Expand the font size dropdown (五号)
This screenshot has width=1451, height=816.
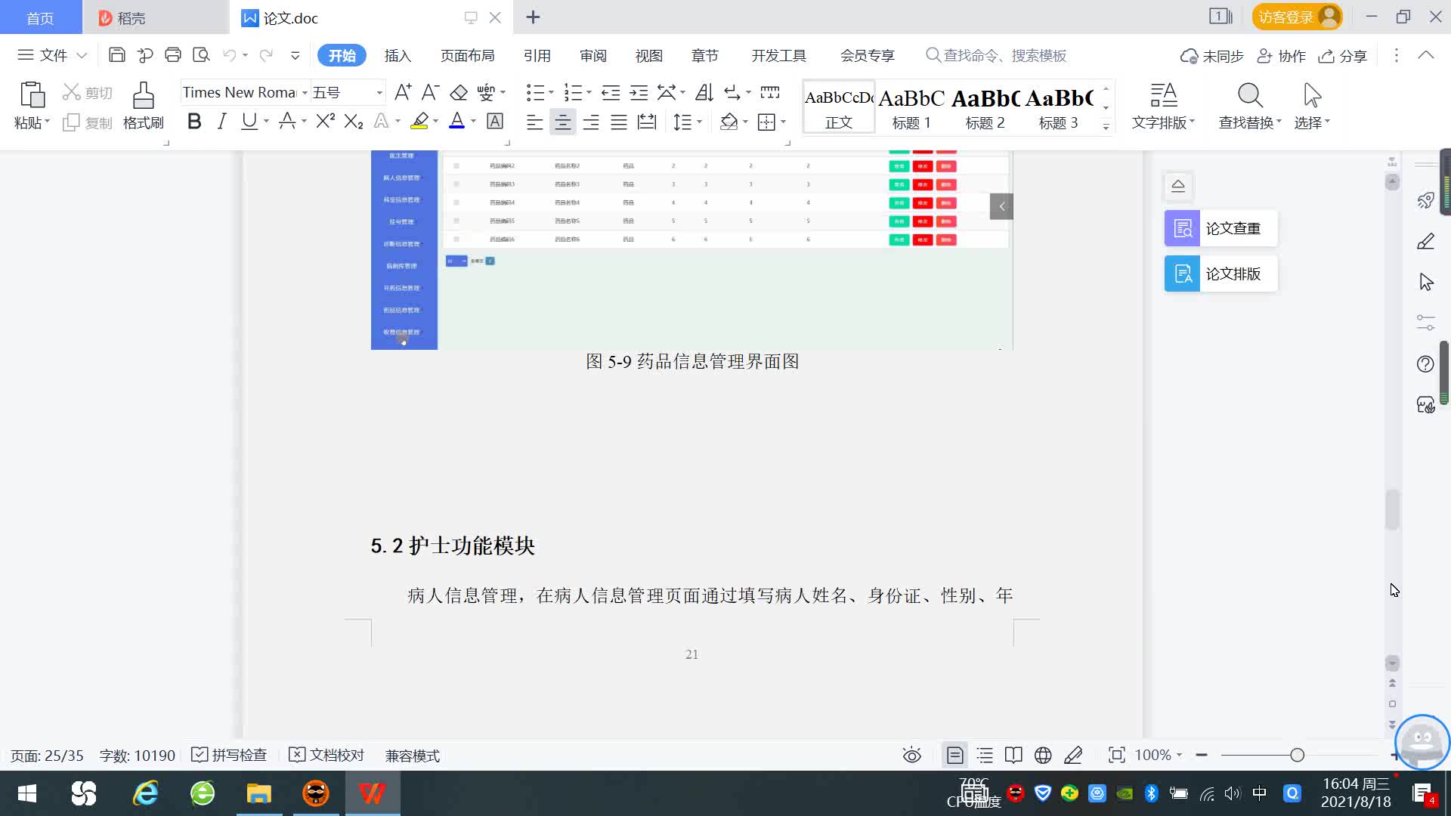[x=379, y=92]
